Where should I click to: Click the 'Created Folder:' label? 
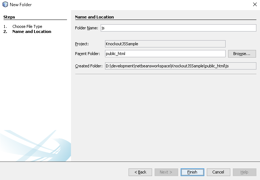pos(89,66)
